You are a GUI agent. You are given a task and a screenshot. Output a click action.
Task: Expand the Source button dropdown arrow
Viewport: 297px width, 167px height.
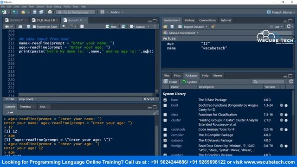click(x=148, y=27)
